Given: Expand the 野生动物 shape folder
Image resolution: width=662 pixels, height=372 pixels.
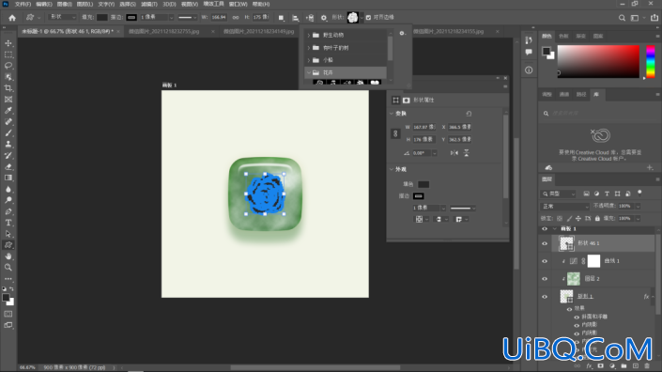Looking at the screenshot, I should [x=309, y=36].
